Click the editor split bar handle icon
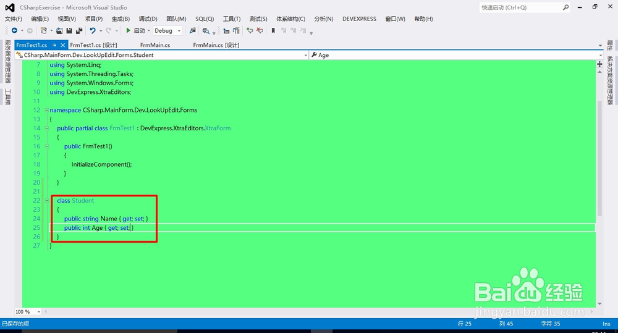Viewport: 618px width, 333px height. [x=599, y=64]
